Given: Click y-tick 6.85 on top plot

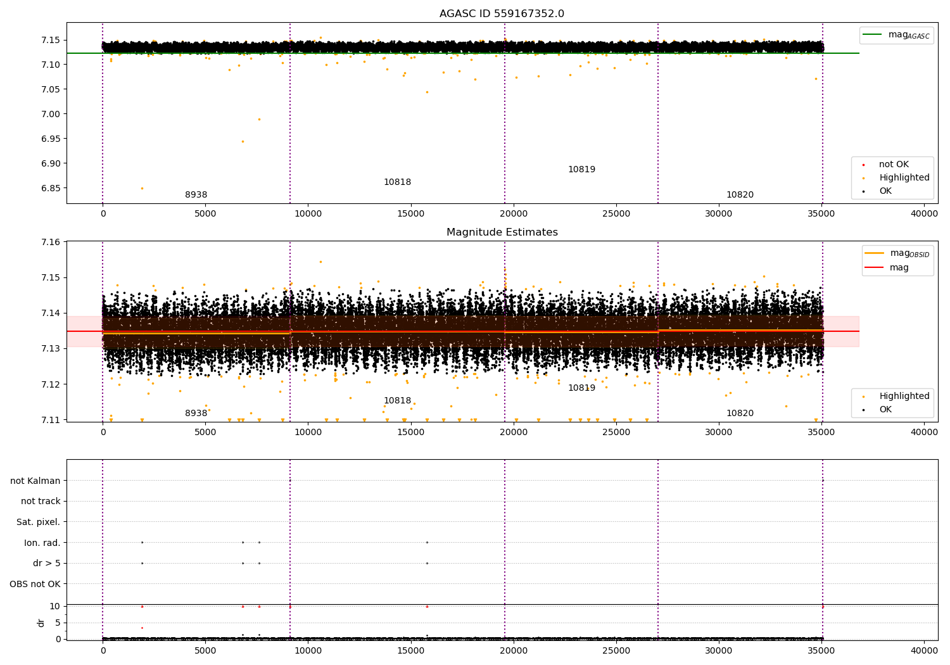Looking at the screenshot, I should click(x=49, y=189).
